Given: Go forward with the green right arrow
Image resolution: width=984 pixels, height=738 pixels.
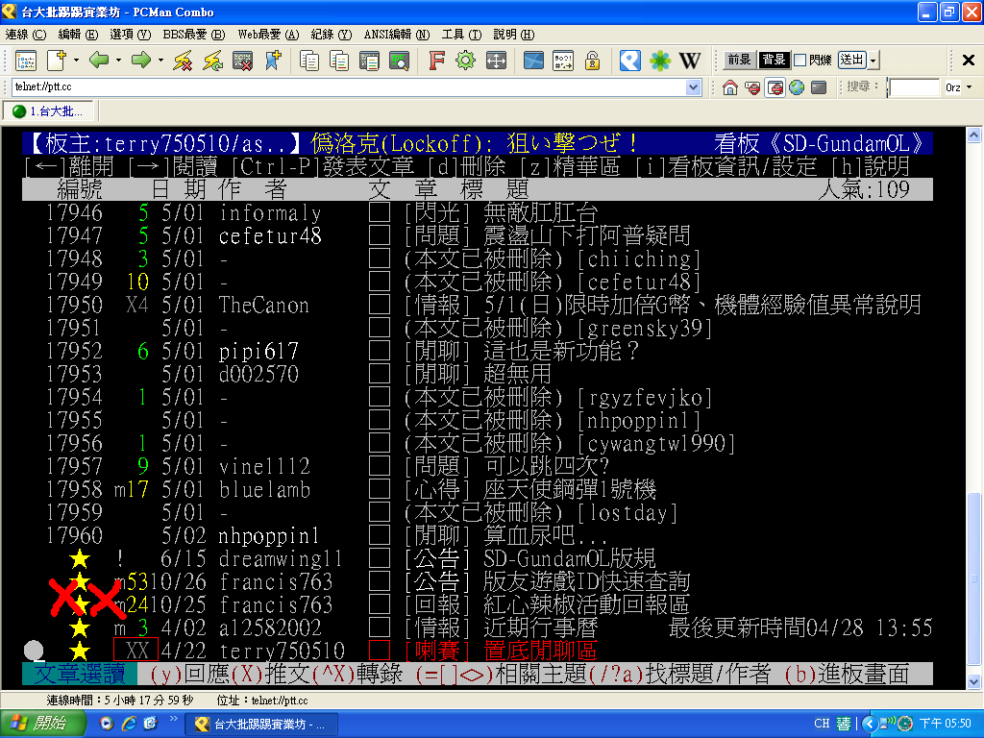Looking at the screenshot, I should 141,61.
